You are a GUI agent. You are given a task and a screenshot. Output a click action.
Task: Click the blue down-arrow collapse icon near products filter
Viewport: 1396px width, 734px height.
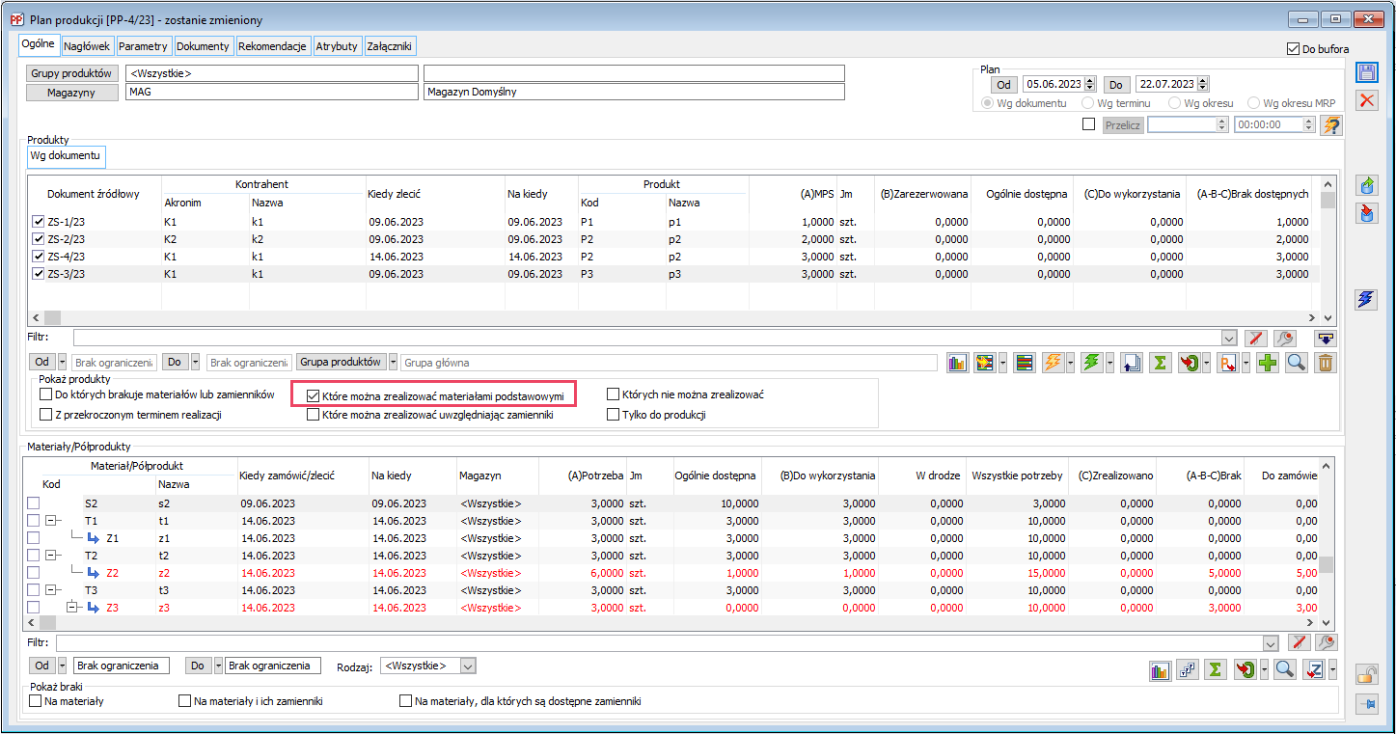[1327, 338]
